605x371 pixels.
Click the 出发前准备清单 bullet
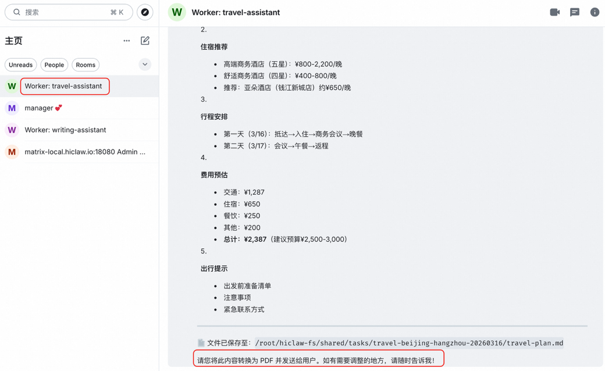247,286
